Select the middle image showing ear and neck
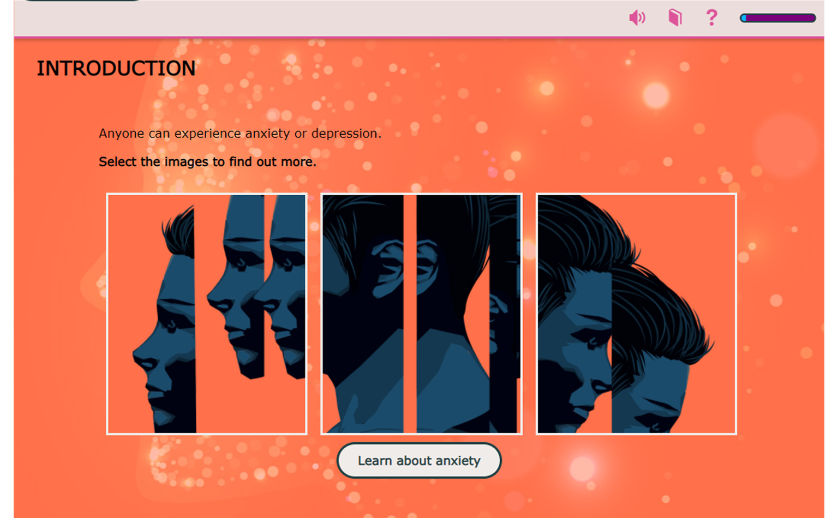This screenshot has height=518, width=838. coord(421,314)
